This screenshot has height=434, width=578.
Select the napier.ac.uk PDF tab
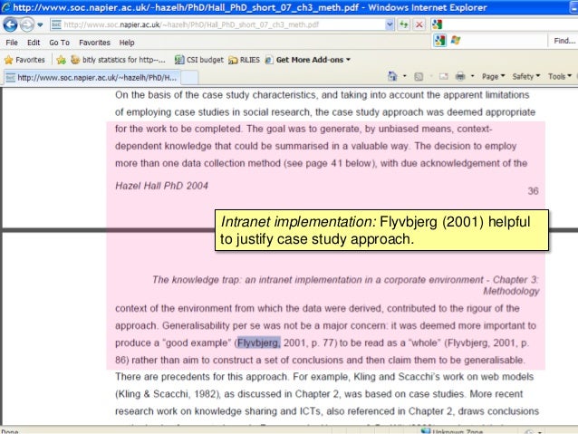click(x=92, y=77)
